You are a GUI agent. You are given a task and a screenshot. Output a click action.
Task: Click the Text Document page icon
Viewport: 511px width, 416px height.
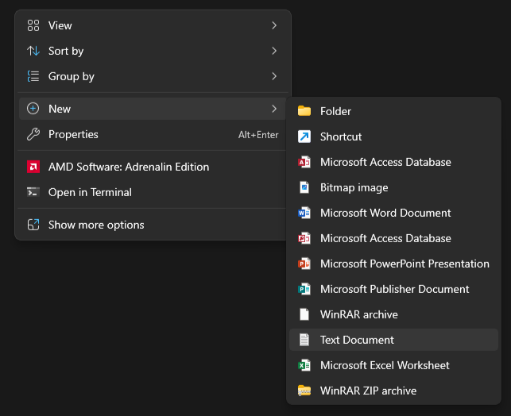point(304,340)
